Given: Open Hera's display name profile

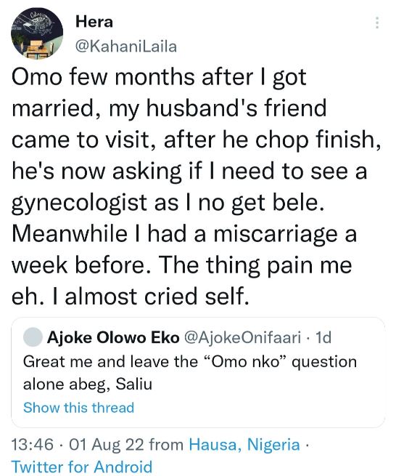Looking at the screenshot, I should (94, 22).
